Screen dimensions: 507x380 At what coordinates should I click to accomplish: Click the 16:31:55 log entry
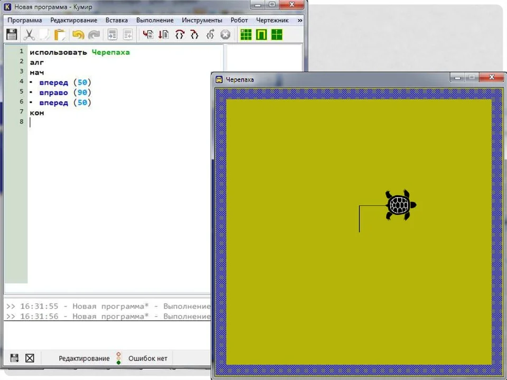click(x=108, y=306)
